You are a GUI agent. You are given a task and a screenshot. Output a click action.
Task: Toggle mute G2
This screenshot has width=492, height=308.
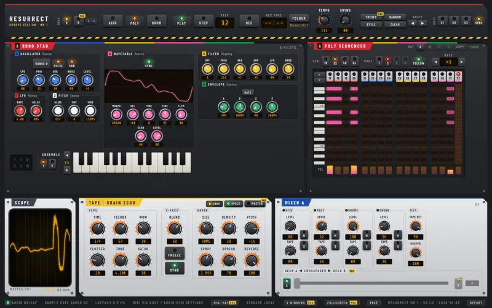click(454, 21)
